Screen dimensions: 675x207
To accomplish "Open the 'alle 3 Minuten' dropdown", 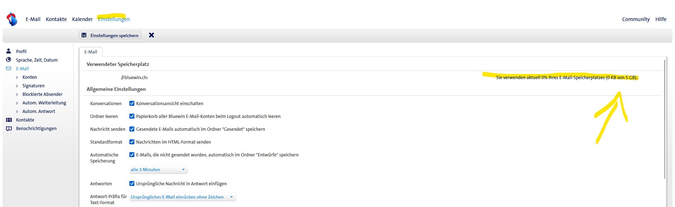I will coord(158,170).
